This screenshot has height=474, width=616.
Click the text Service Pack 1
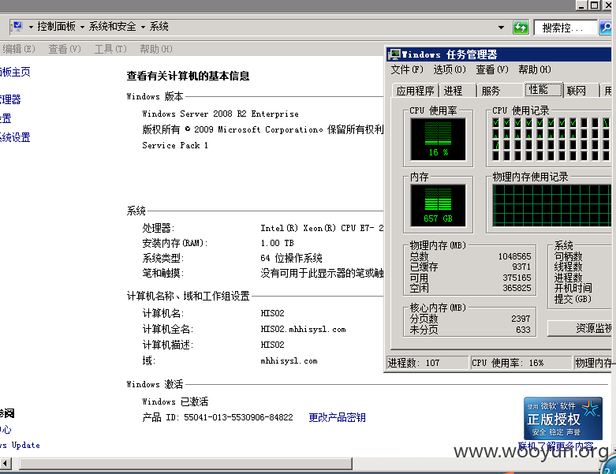tap(175, 145)
